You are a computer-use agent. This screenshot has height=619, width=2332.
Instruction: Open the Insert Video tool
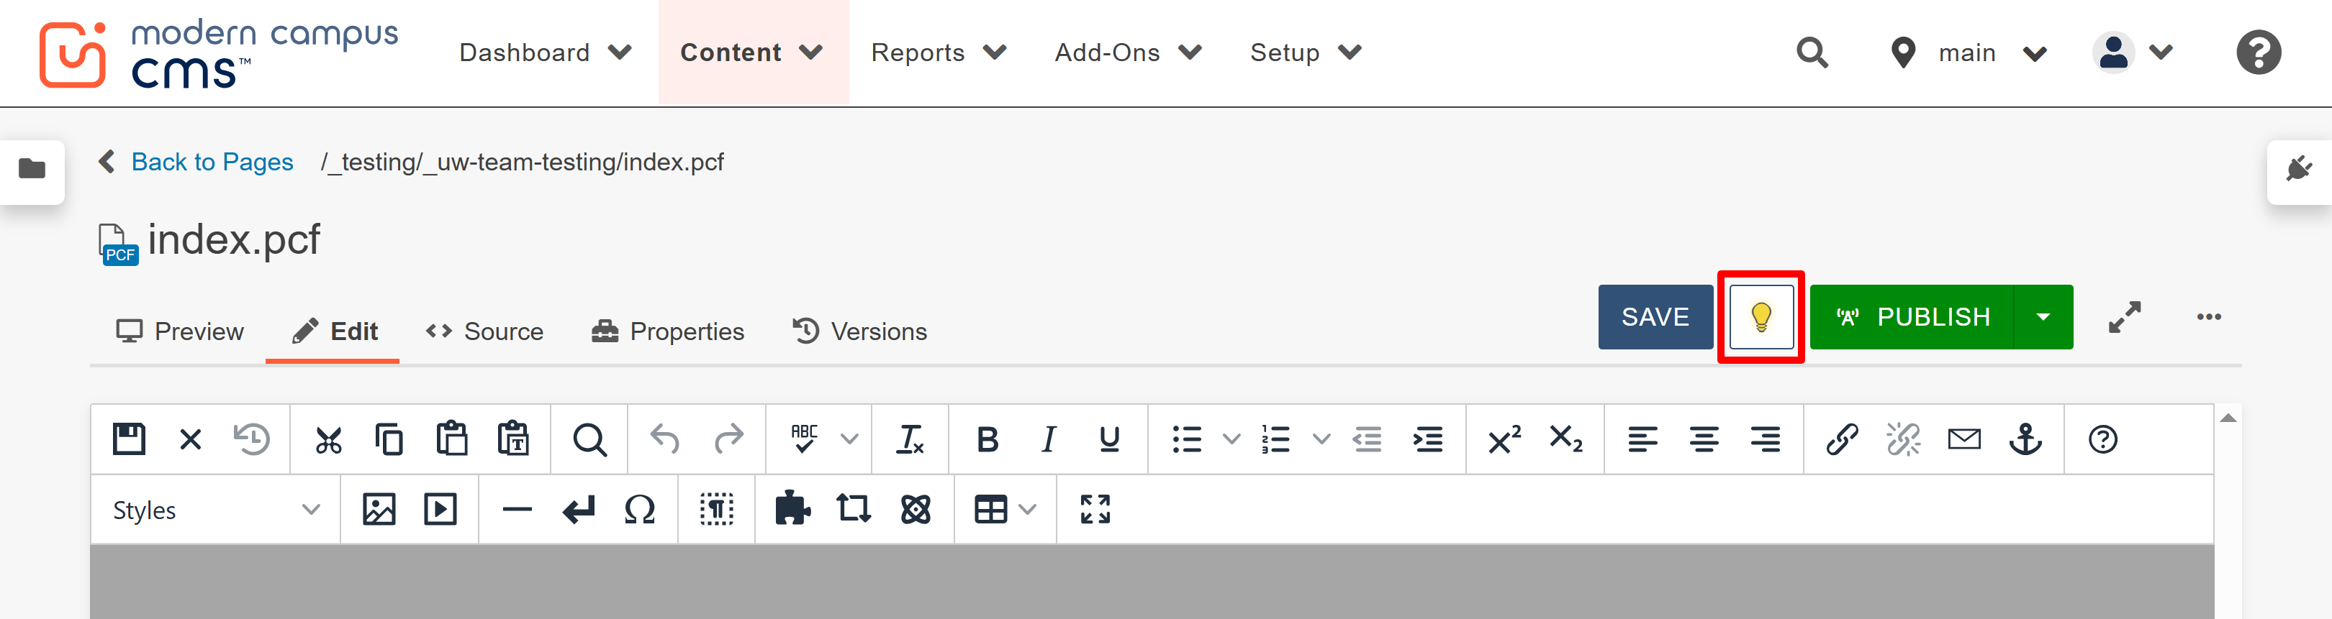point(441,509)
